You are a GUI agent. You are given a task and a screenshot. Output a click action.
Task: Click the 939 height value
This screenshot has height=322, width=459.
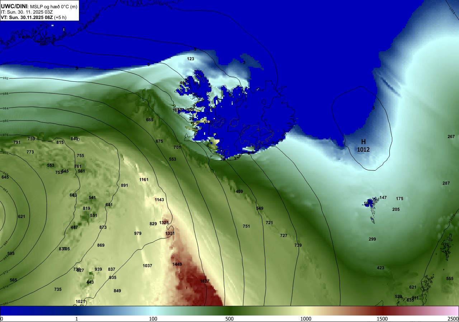point(98,269)
